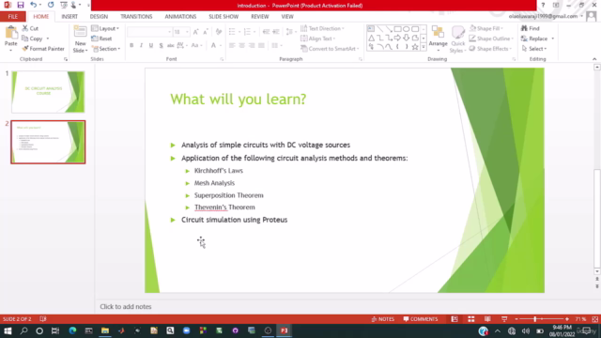Switch to the ANIMATIONS tab

pyautogui.click(x=180, y=17)
